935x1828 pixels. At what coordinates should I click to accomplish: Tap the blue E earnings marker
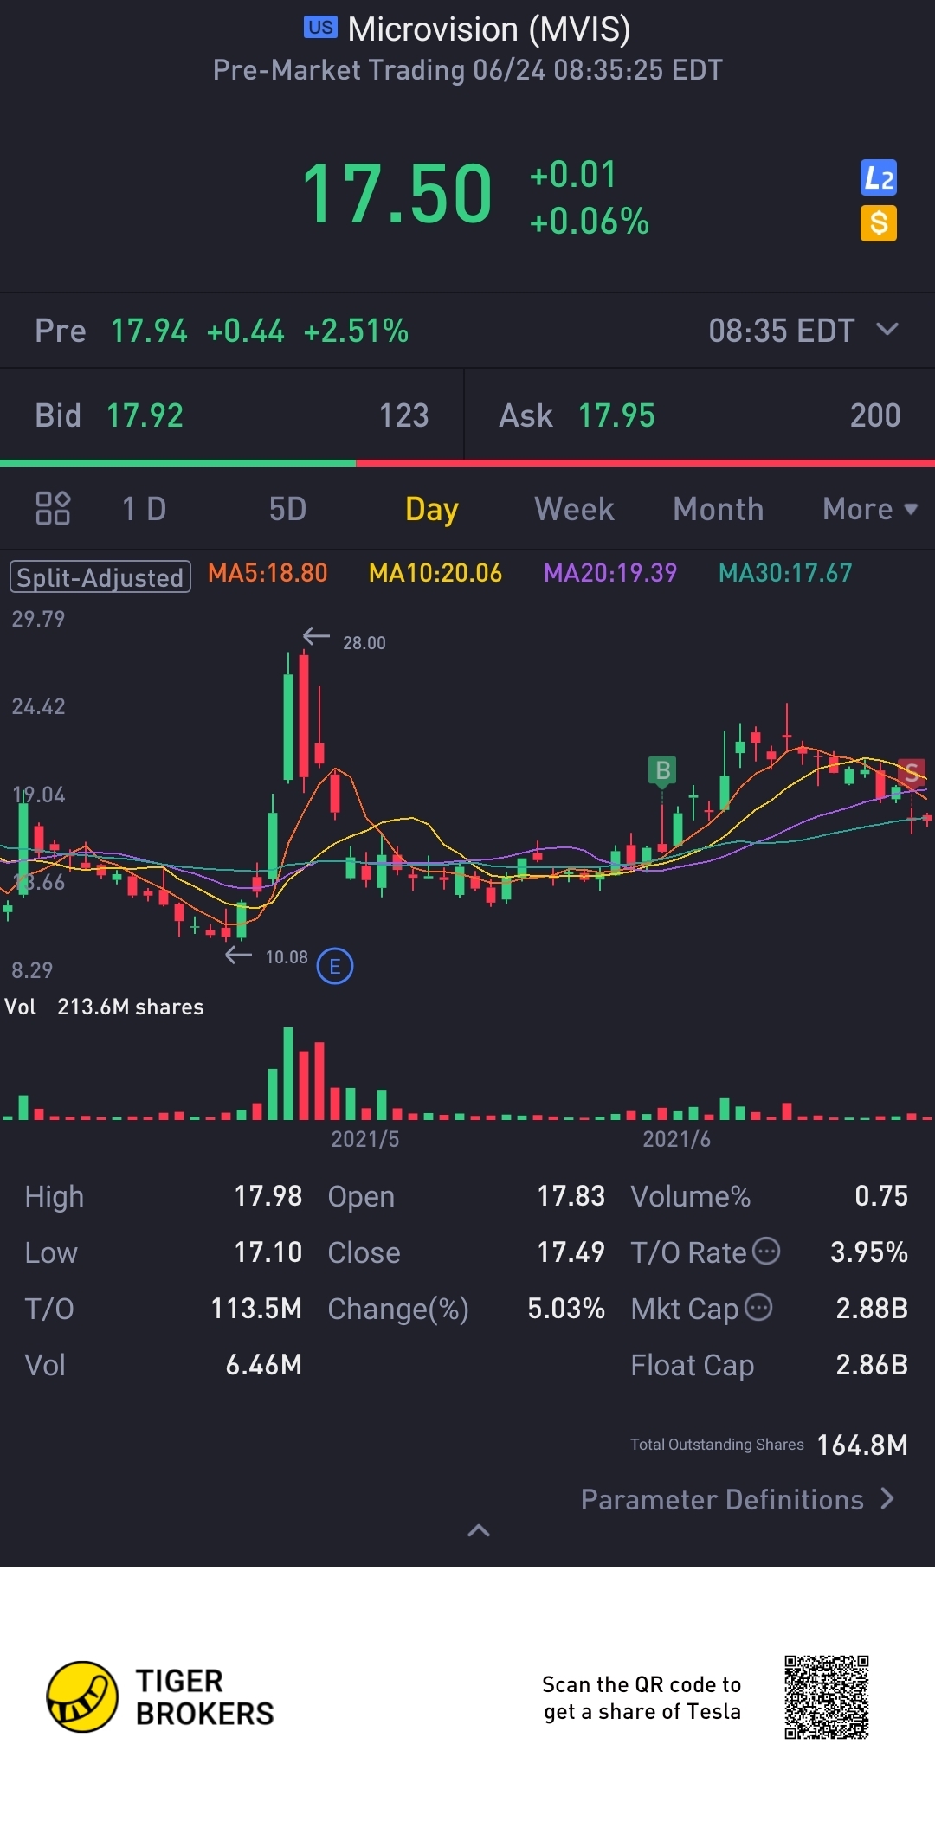click(x=335, y=966)
